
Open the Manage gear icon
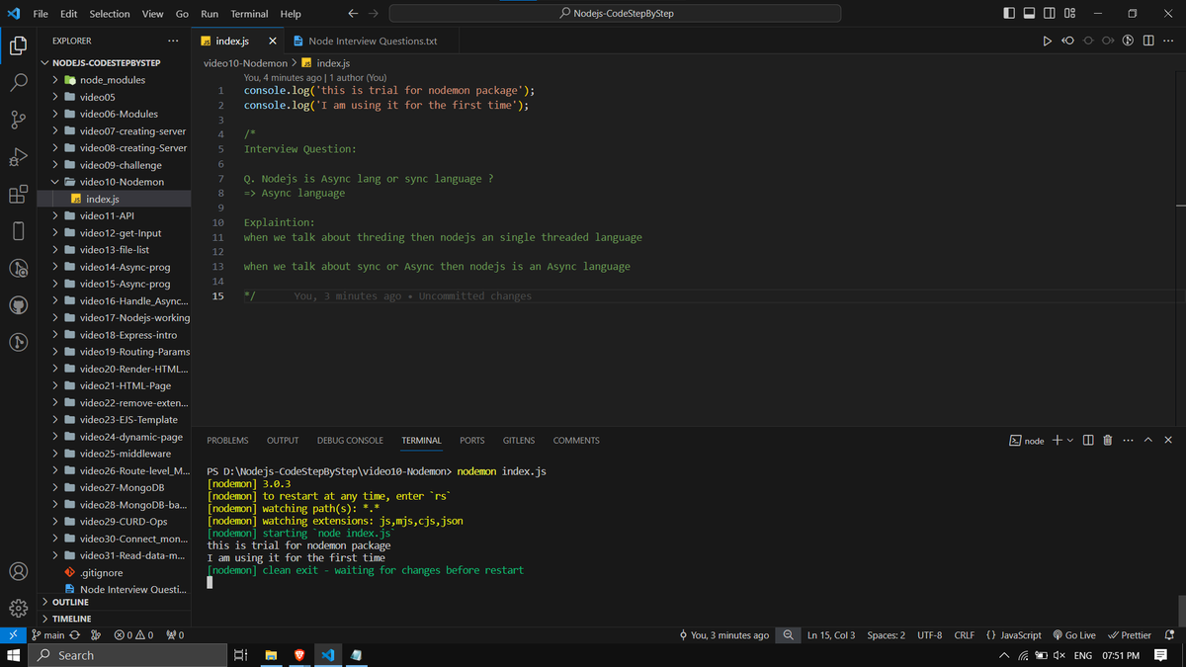click(18, 608)
